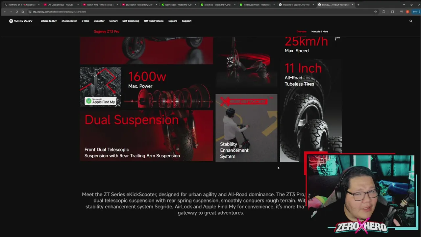Close the Welcome to Segway tab
The height and width of the screenshot is (237, 421).
313,5
